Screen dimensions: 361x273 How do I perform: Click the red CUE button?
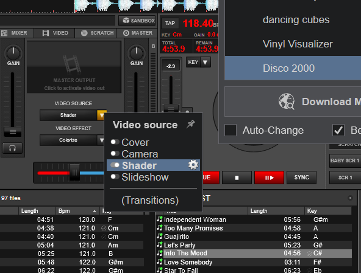tap(210, 178)
